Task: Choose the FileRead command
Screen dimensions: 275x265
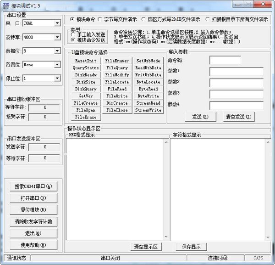Action: pos(117,89)
